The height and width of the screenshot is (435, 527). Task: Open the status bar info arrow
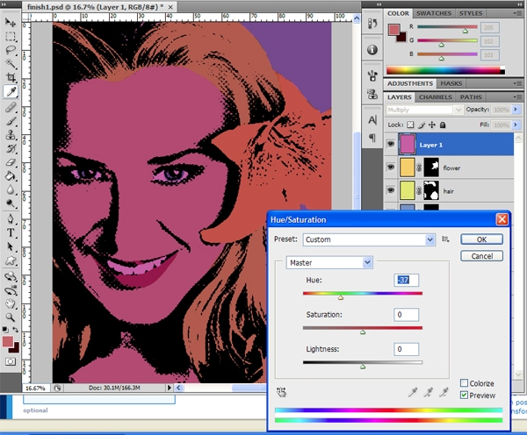[169, 388]
